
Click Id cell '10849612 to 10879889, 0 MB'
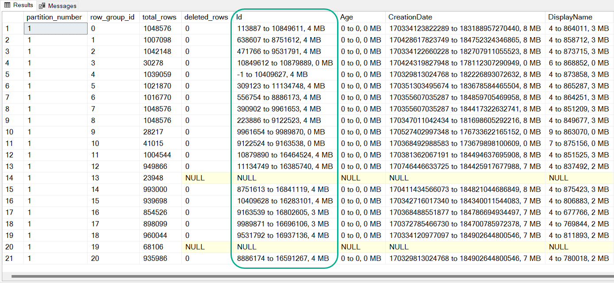tap(286, 63)
